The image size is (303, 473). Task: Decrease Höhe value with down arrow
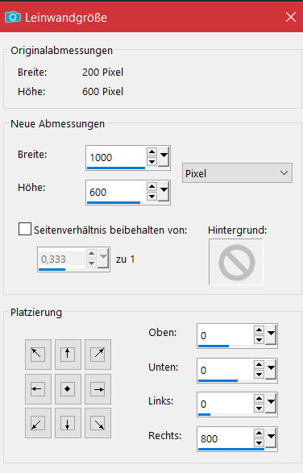coord(151,197)
